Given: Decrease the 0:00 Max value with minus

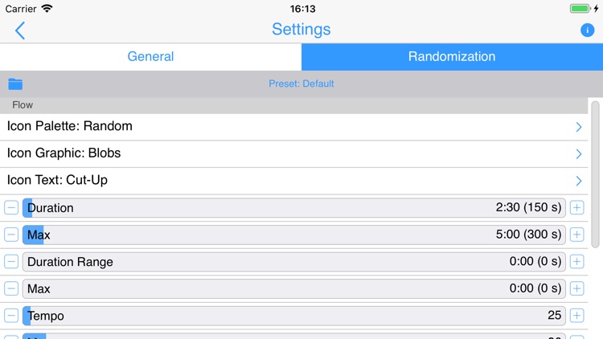Looking at the screenshot, I should click(x=11, y=288).
